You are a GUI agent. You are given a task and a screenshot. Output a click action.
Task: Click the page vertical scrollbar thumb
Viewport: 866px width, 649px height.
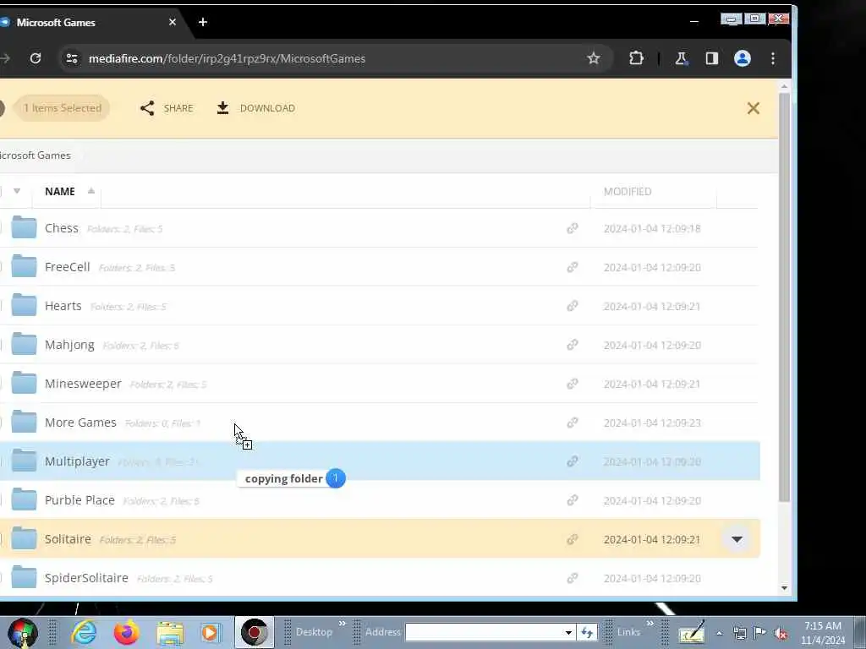coord(784,297)
